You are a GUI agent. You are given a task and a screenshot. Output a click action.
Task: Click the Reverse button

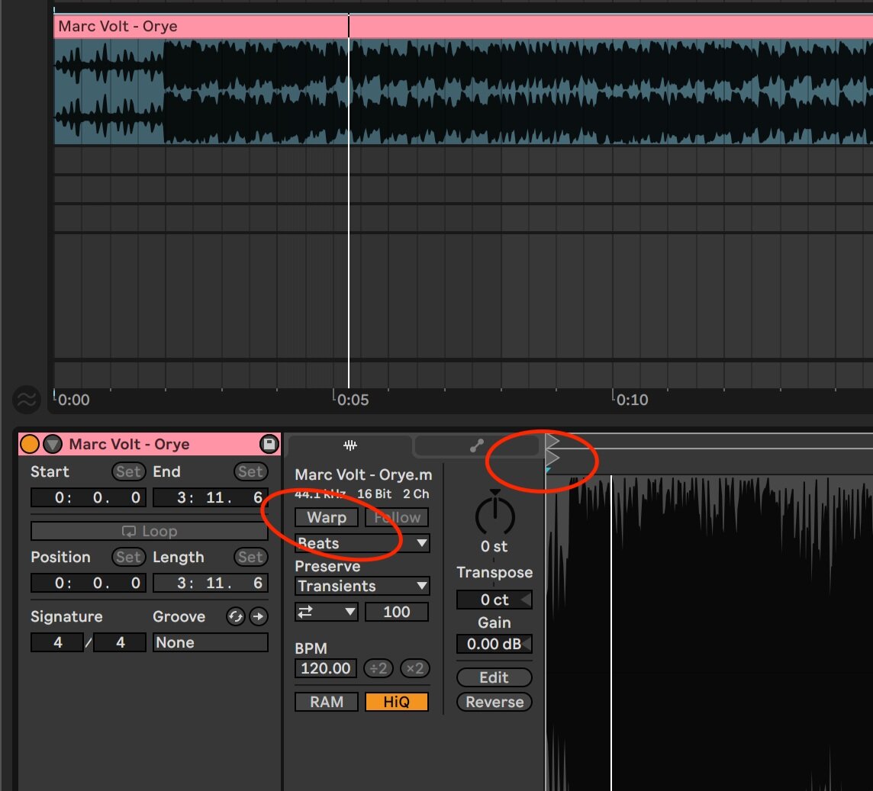(x=494, y=702)
